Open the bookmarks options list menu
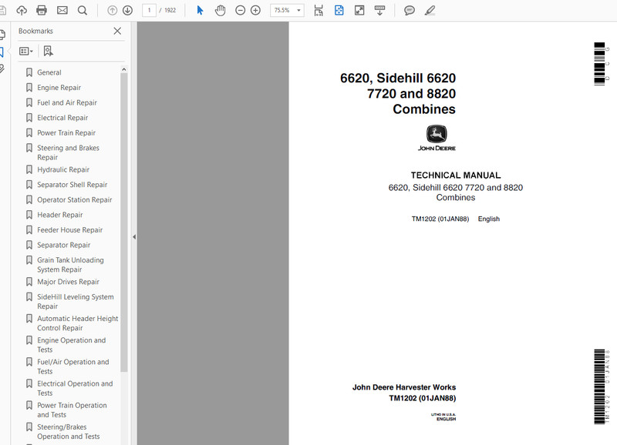This screenshot has width=617, height=445. [x=26, y=51]
